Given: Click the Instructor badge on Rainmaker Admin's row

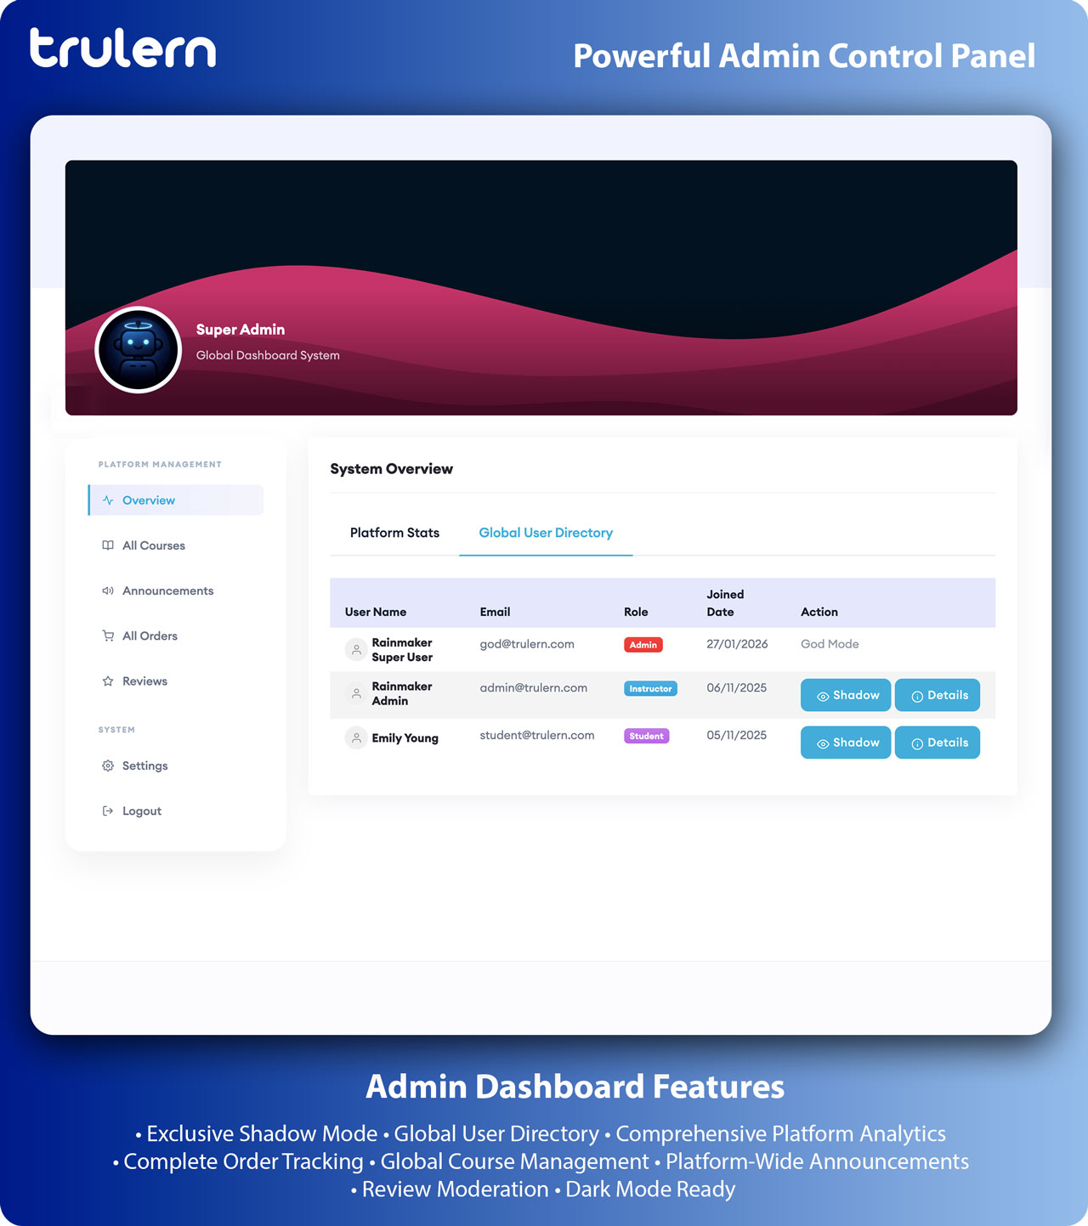Looking at the screenshot, I should (x=651, y=689).
